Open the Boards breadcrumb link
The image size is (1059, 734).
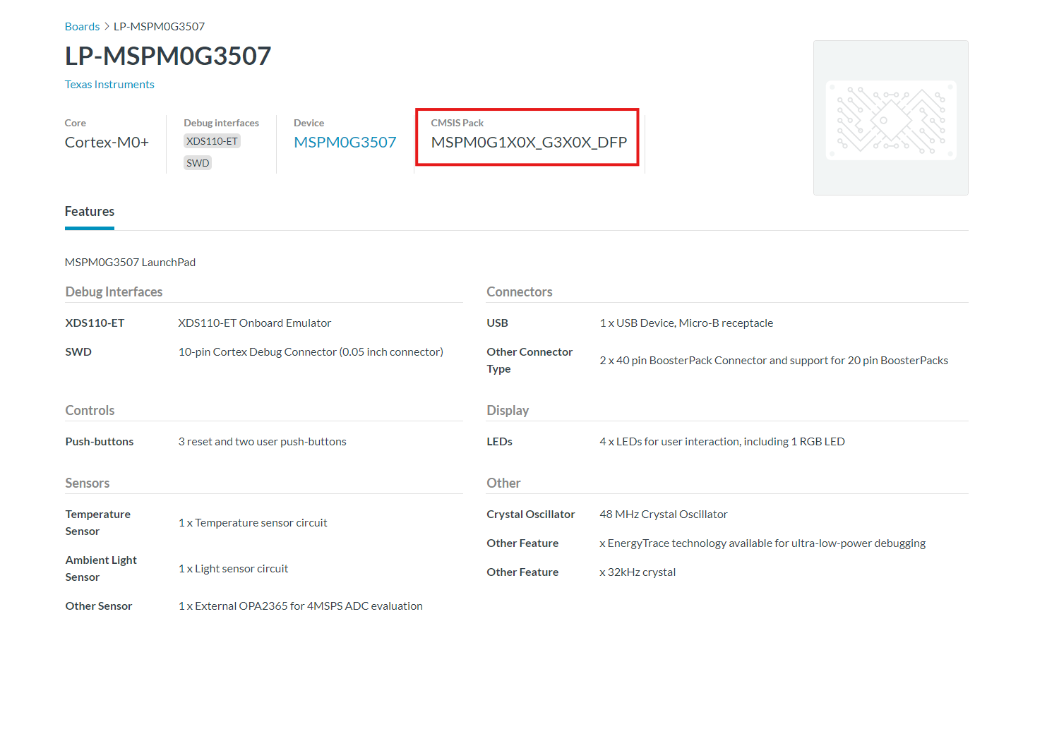(82, 27)
